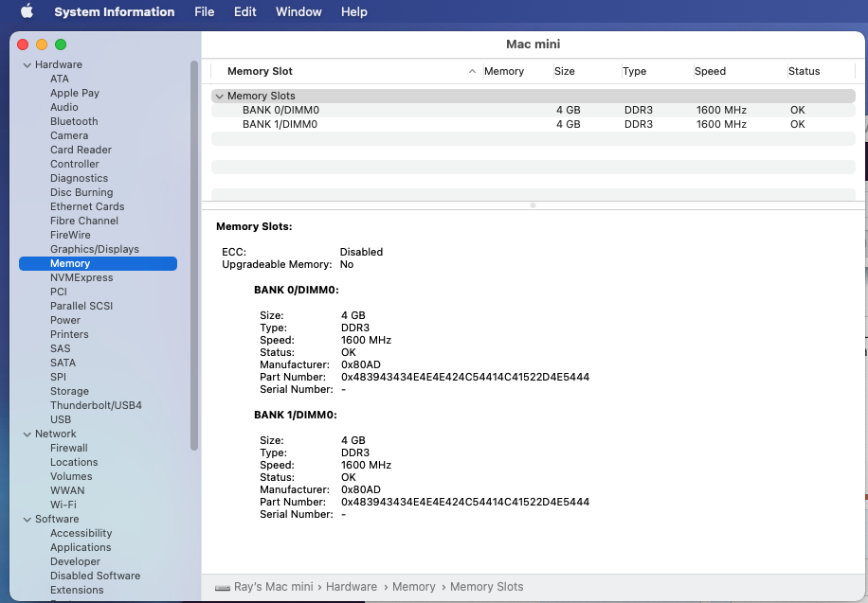Click Hardware in the path bar
This screenshot has height=603, width=868.
(352, 587)
